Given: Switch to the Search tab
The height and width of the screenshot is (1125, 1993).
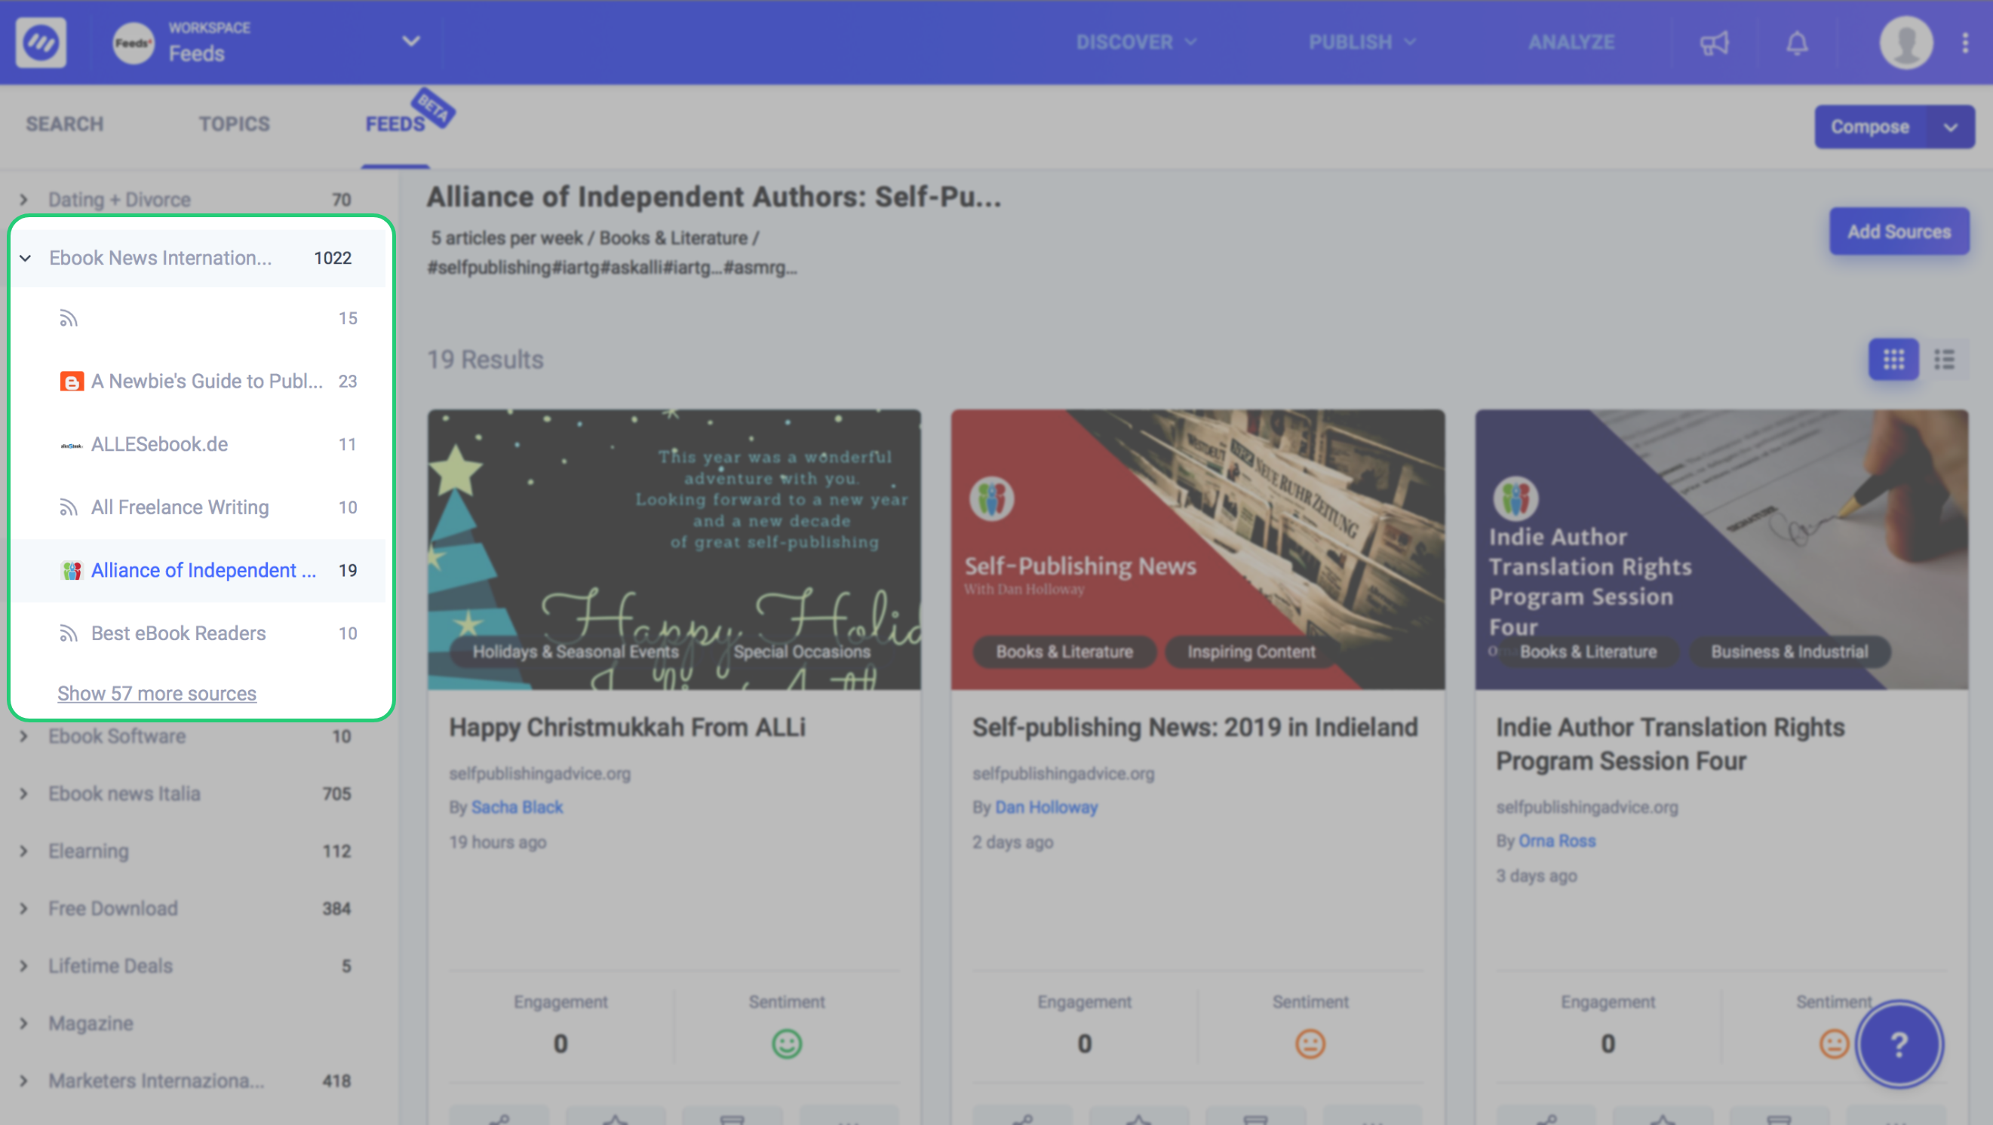Looking at the screenshot, I should coord(64,124).
